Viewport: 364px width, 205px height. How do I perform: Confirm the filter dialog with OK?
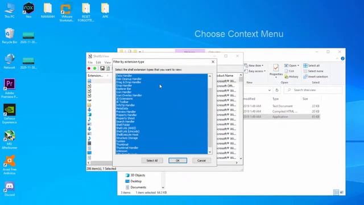(177, 161)
